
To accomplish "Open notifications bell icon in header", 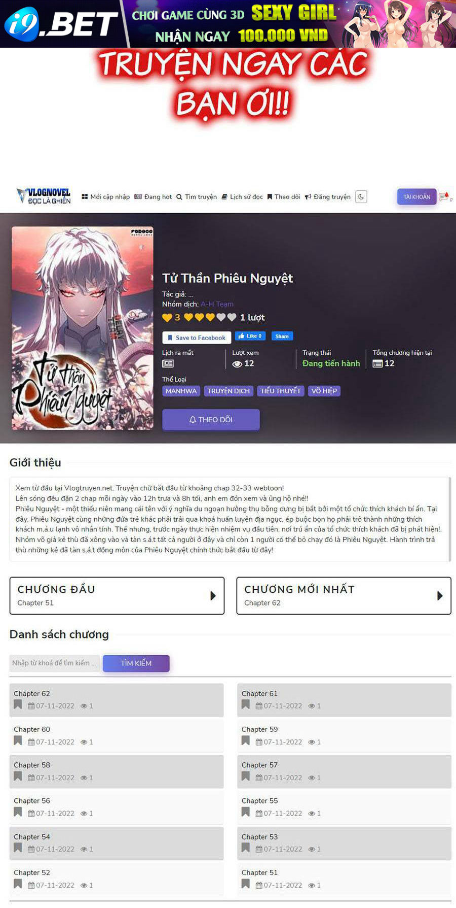I will click(444, 196).
